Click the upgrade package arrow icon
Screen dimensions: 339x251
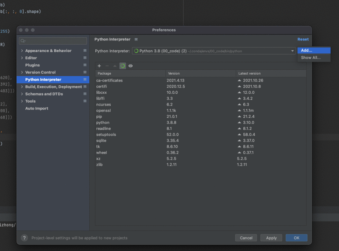click(115, 66)
